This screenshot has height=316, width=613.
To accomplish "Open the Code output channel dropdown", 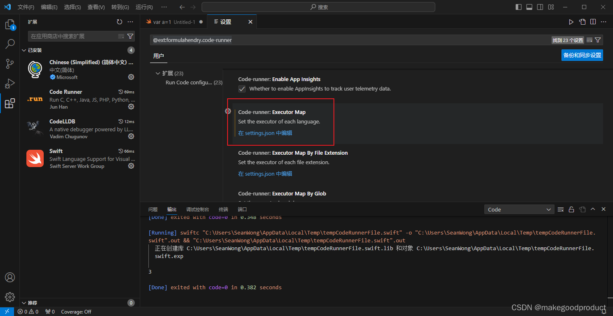I will coord(519,209).
